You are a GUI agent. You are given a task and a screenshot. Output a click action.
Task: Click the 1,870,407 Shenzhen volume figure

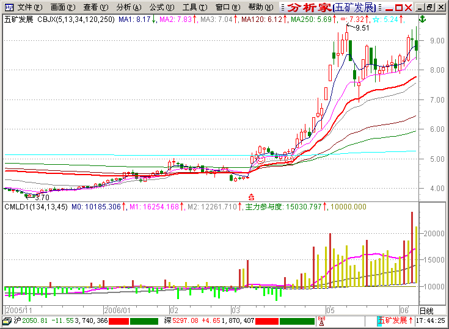click(238, 320)
